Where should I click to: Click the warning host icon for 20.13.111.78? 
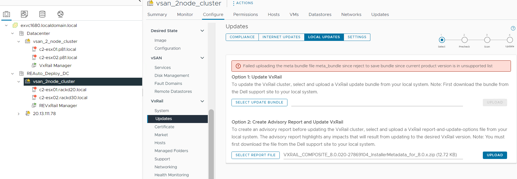pos(28,113)
